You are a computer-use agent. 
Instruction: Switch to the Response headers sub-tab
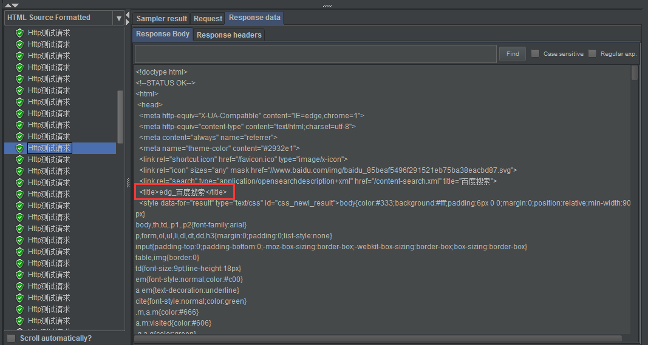[229, 35]
